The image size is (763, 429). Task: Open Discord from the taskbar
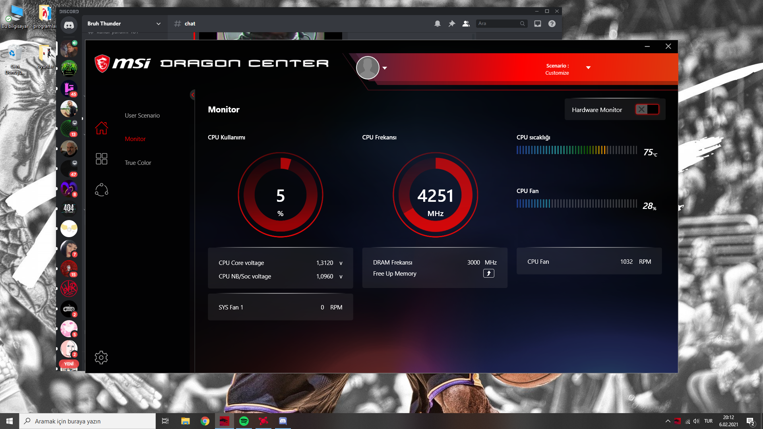(283, 421)
